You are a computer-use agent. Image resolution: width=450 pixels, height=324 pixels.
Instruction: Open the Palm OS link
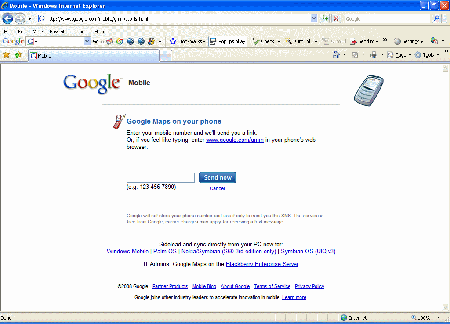coord(165,252)
